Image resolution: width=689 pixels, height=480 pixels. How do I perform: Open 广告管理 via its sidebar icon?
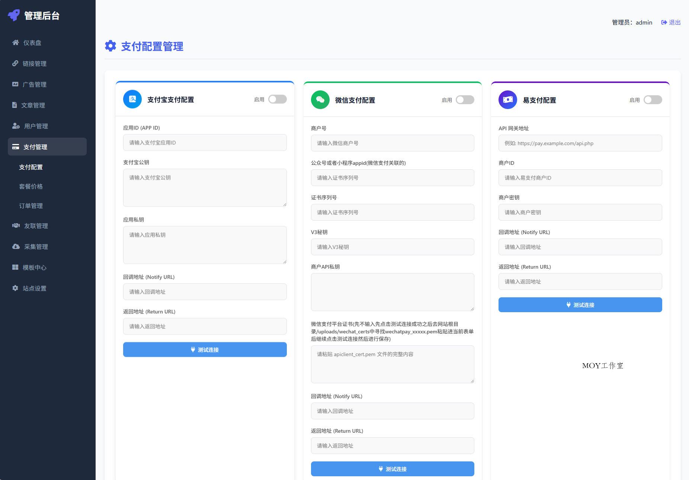(x=15, y=84)
